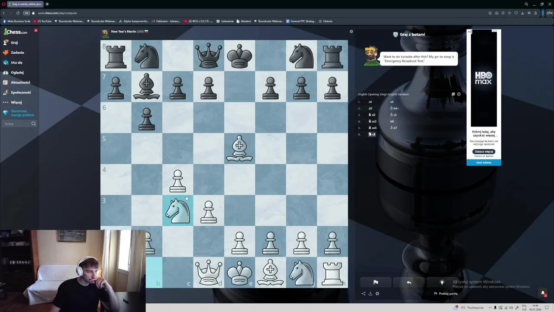Open the Graj (Play) sidebar menu
Viewport: 554px width, 312px height.
pos(11,42)
